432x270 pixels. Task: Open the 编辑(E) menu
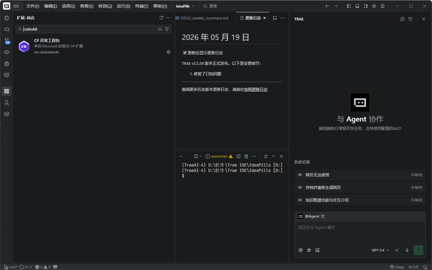50,6
